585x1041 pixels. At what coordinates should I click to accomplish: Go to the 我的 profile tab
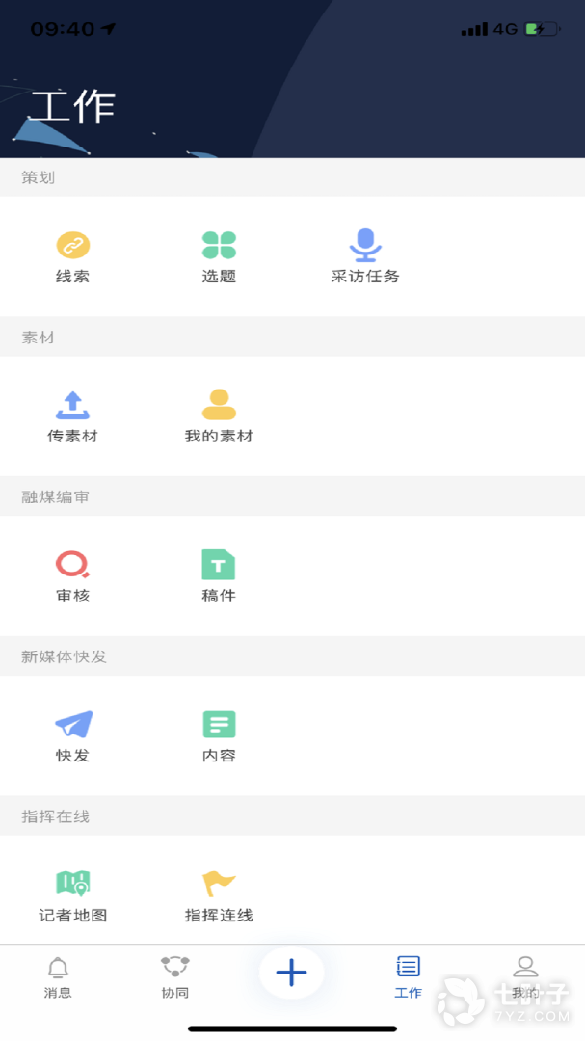(x=525, y=976)
